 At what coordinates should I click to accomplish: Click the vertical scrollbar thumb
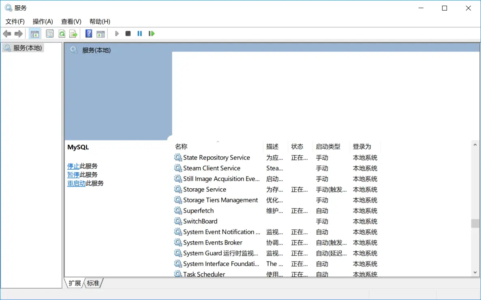click(475, 223)
